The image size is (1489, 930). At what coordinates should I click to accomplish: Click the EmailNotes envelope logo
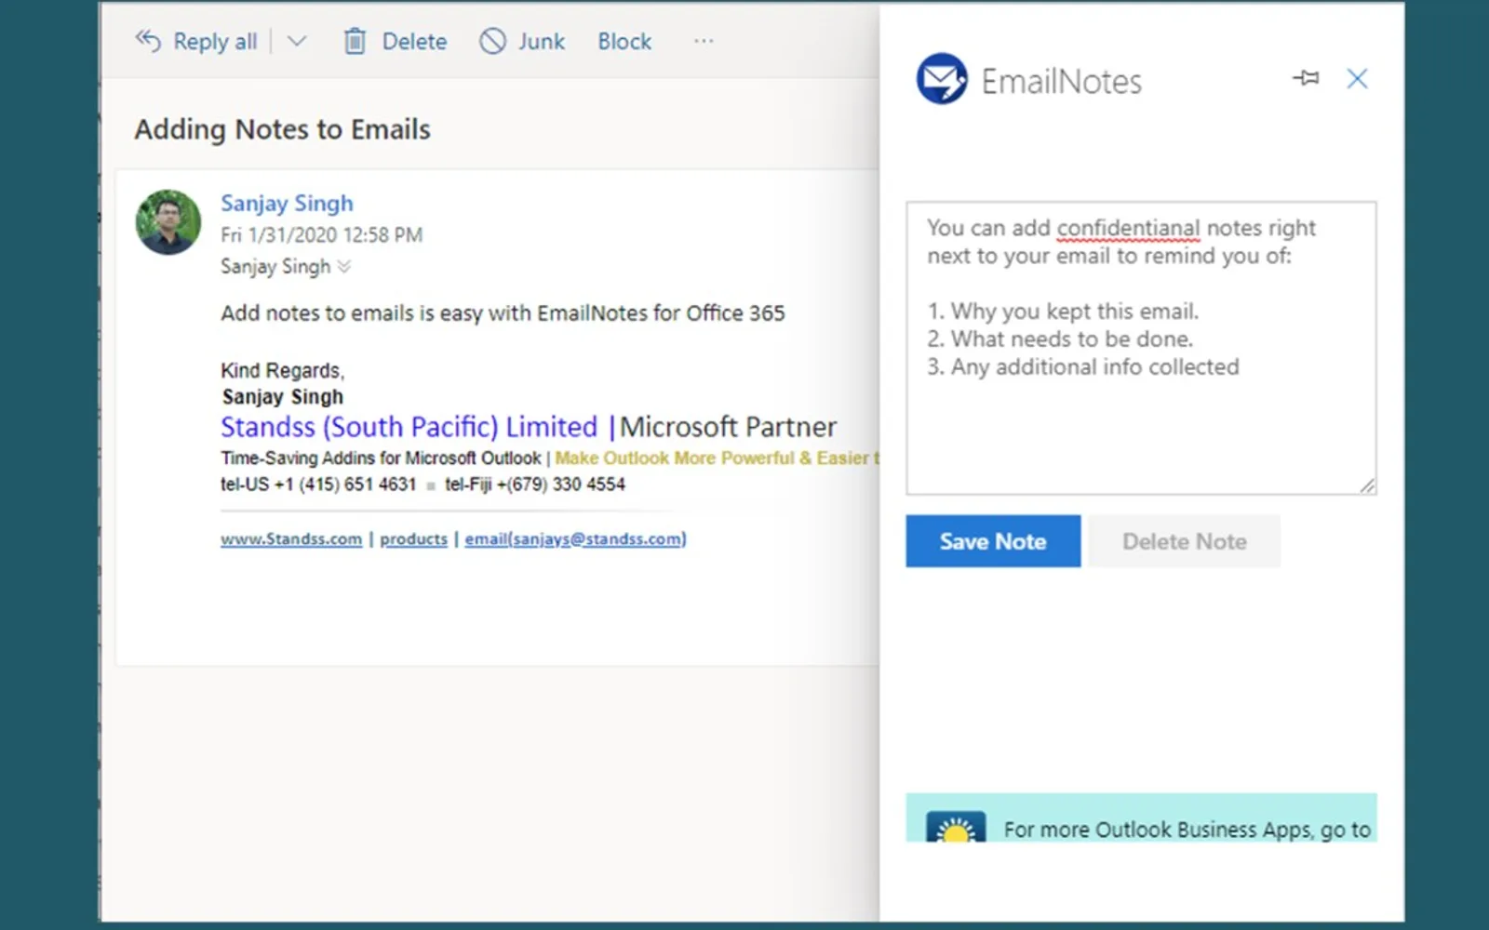click(x=942, y=79)
